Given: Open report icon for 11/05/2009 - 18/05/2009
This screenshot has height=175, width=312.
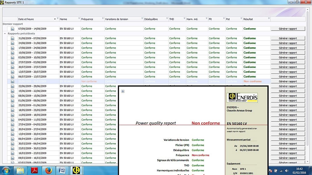Looking at the screenshot, I should [12, 115].
